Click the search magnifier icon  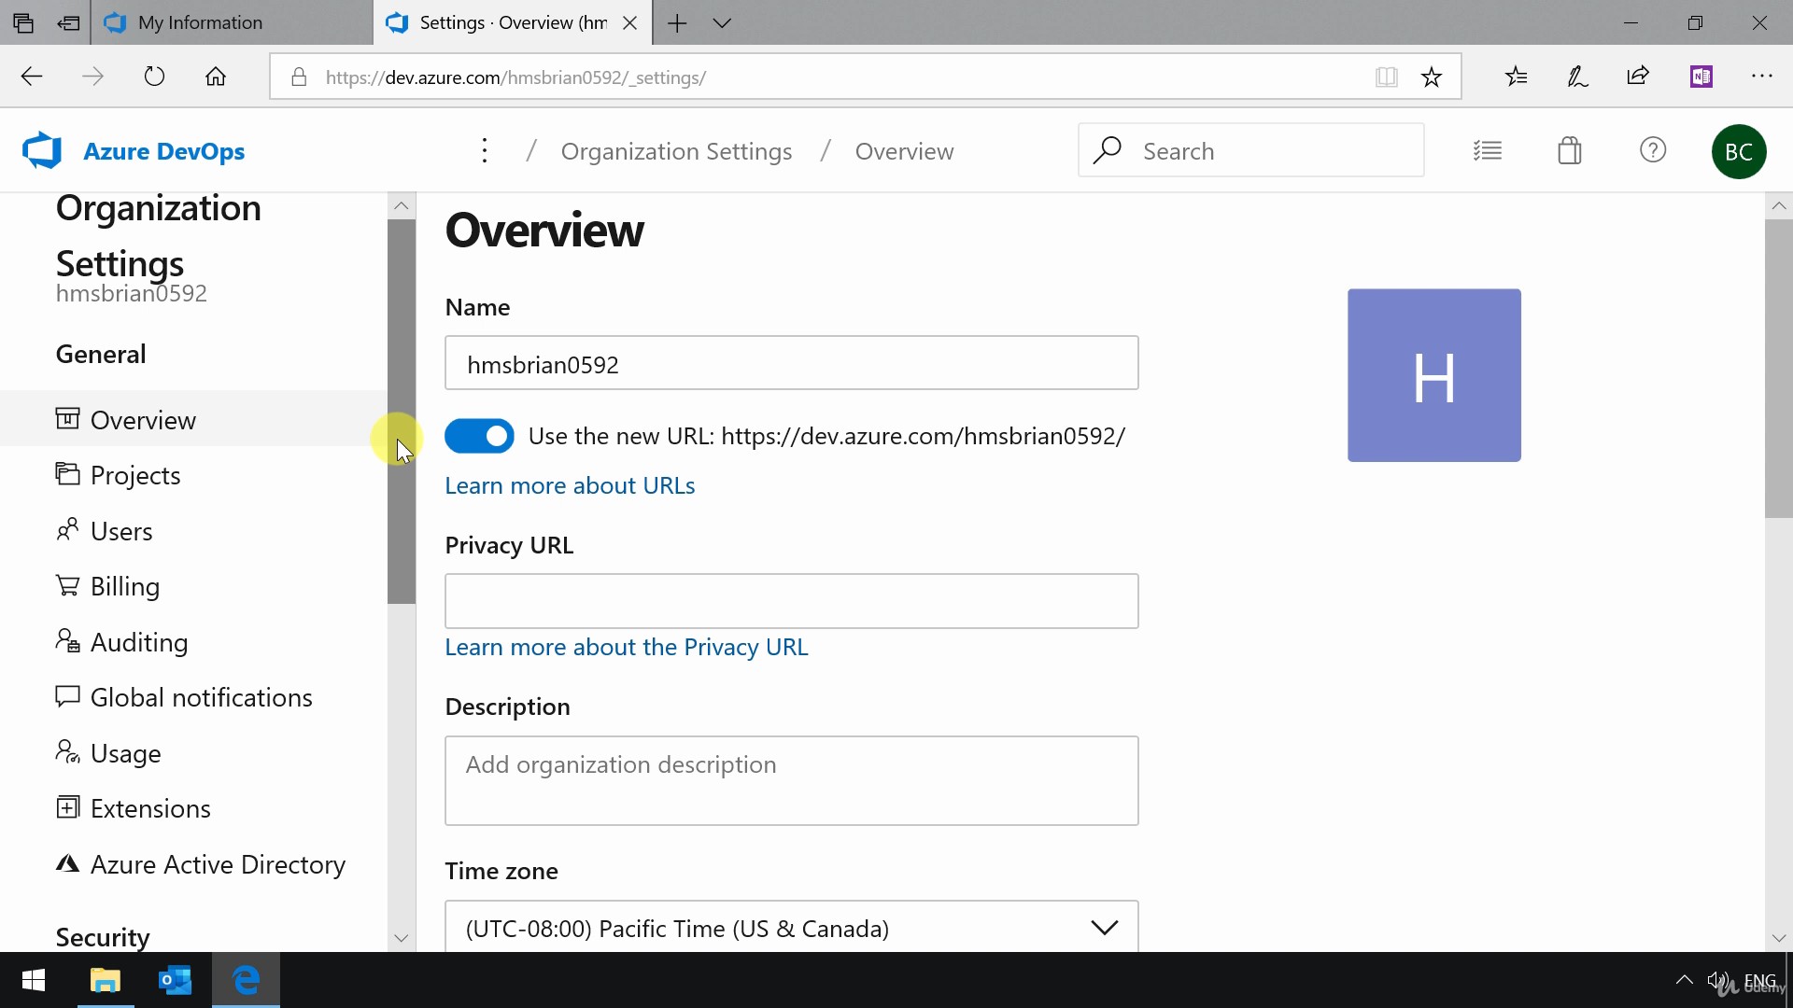1108,150
